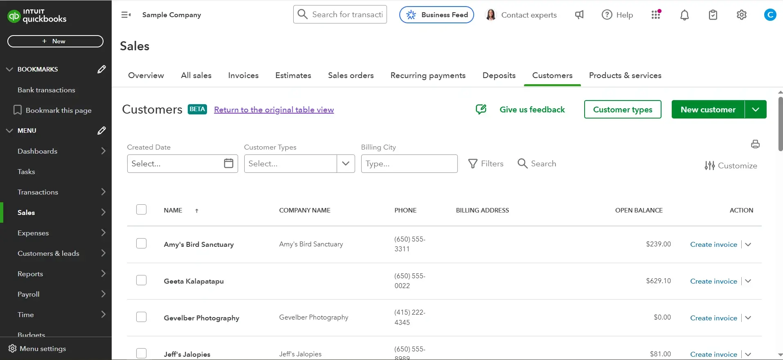Open the Filters funnel

486,163
